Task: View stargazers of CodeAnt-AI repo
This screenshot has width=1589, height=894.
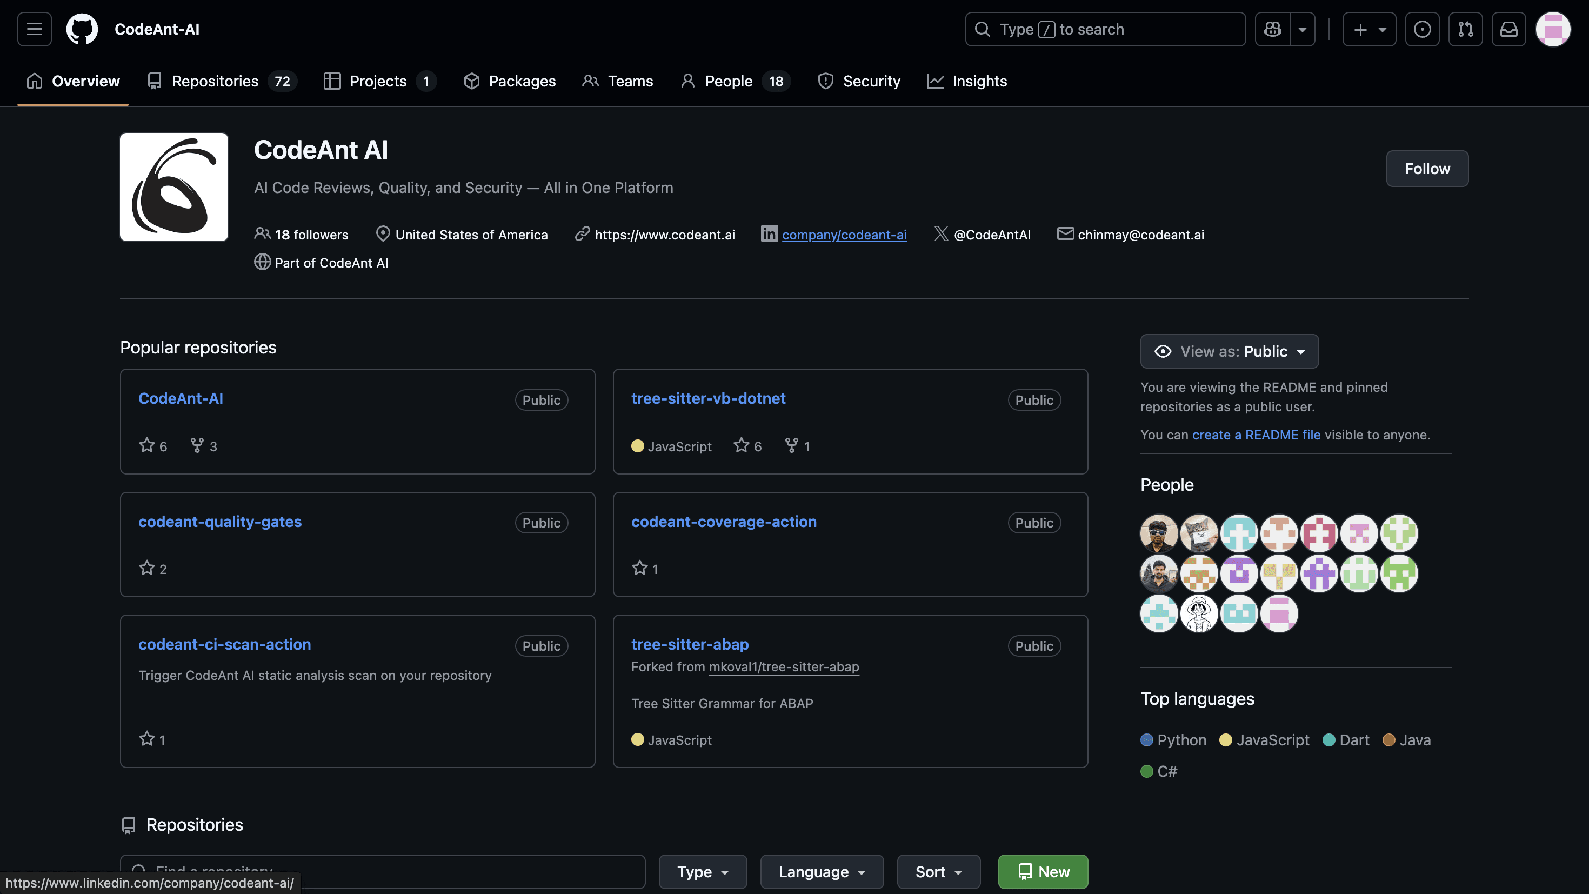Action: [153, 445]
